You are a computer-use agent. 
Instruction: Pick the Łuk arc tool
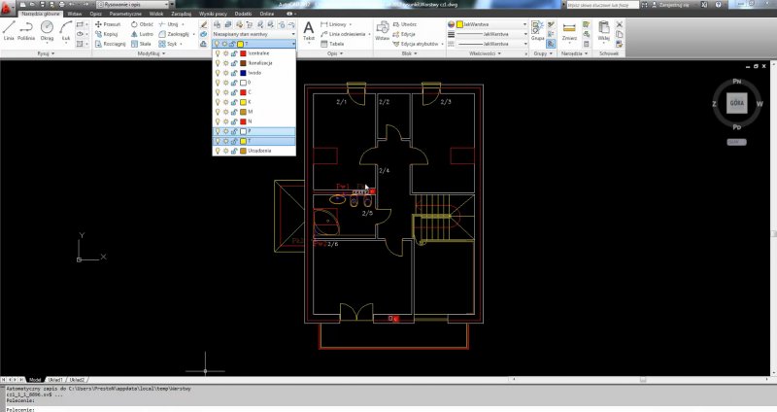click(x=64, y=30)
